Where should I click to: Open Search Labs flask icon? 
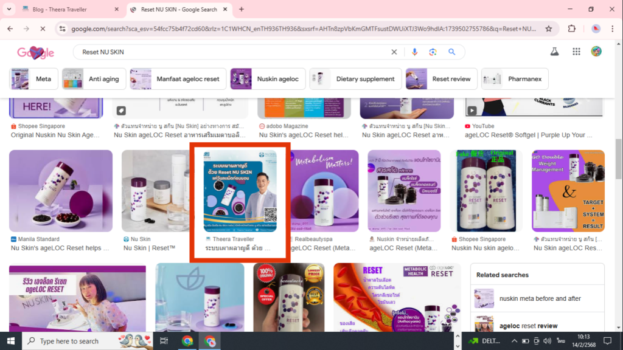[x=554, y=52]
